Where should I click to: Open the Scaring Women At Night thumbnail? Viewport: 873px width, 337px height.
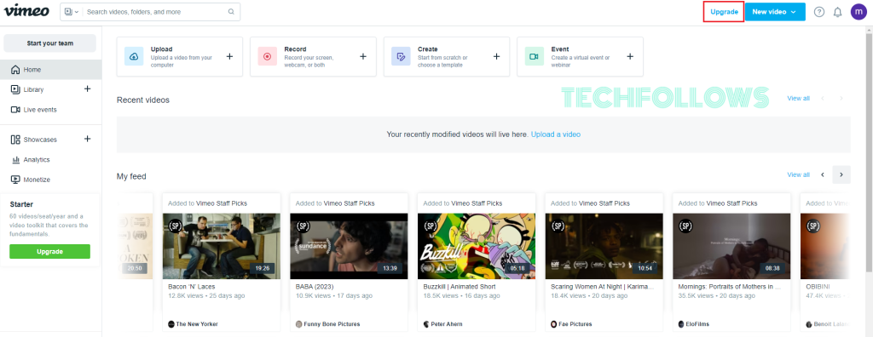pyautogui.click(x=604, y=246)
